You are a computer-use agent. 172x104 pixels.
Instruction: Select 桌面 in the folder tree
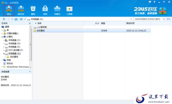pos(7,27)
